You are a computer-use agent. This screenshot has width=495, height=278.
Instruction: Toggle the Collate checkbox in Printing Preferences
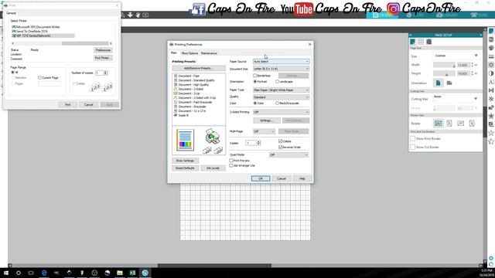click(x=280, y=141)
